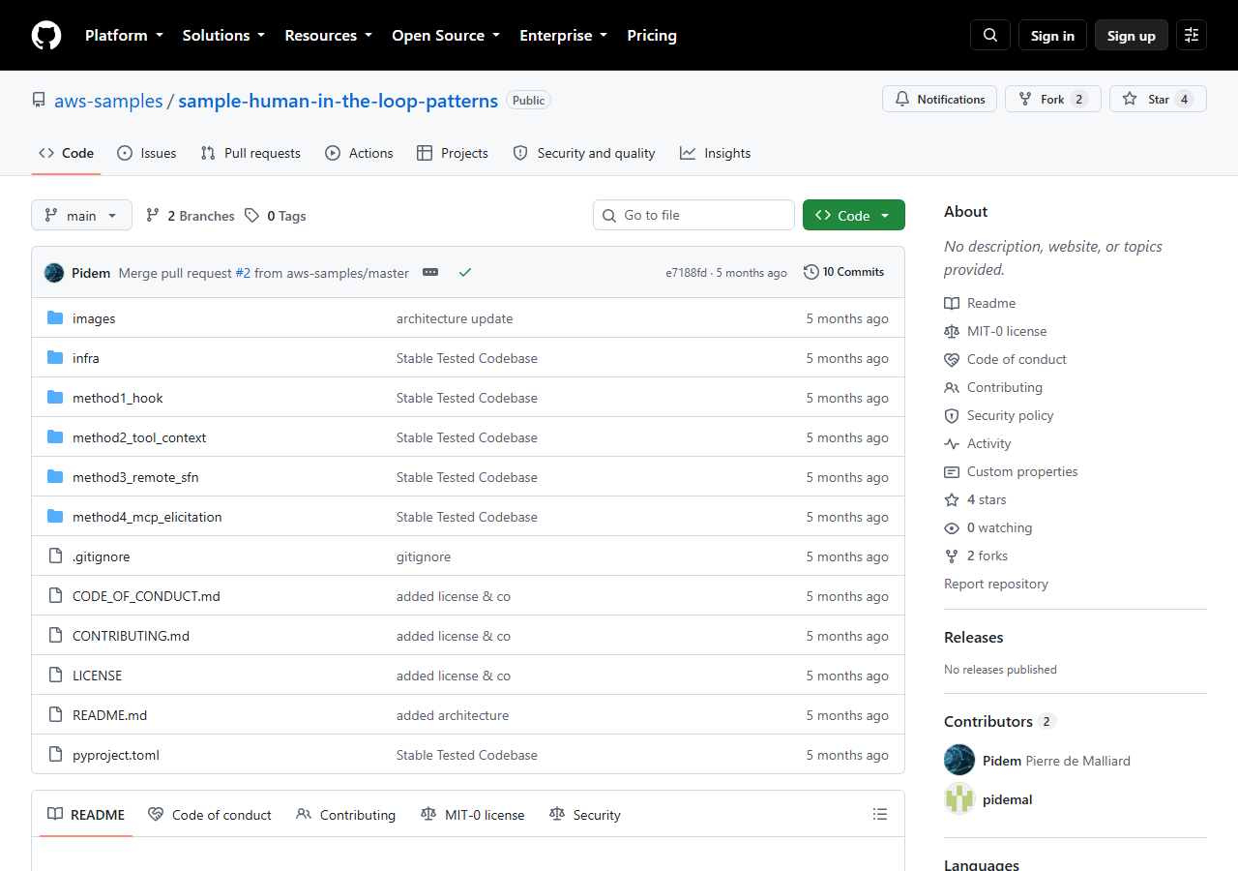Star the repository
This screenshot has height=871, width=1238.
[1158, 100]
